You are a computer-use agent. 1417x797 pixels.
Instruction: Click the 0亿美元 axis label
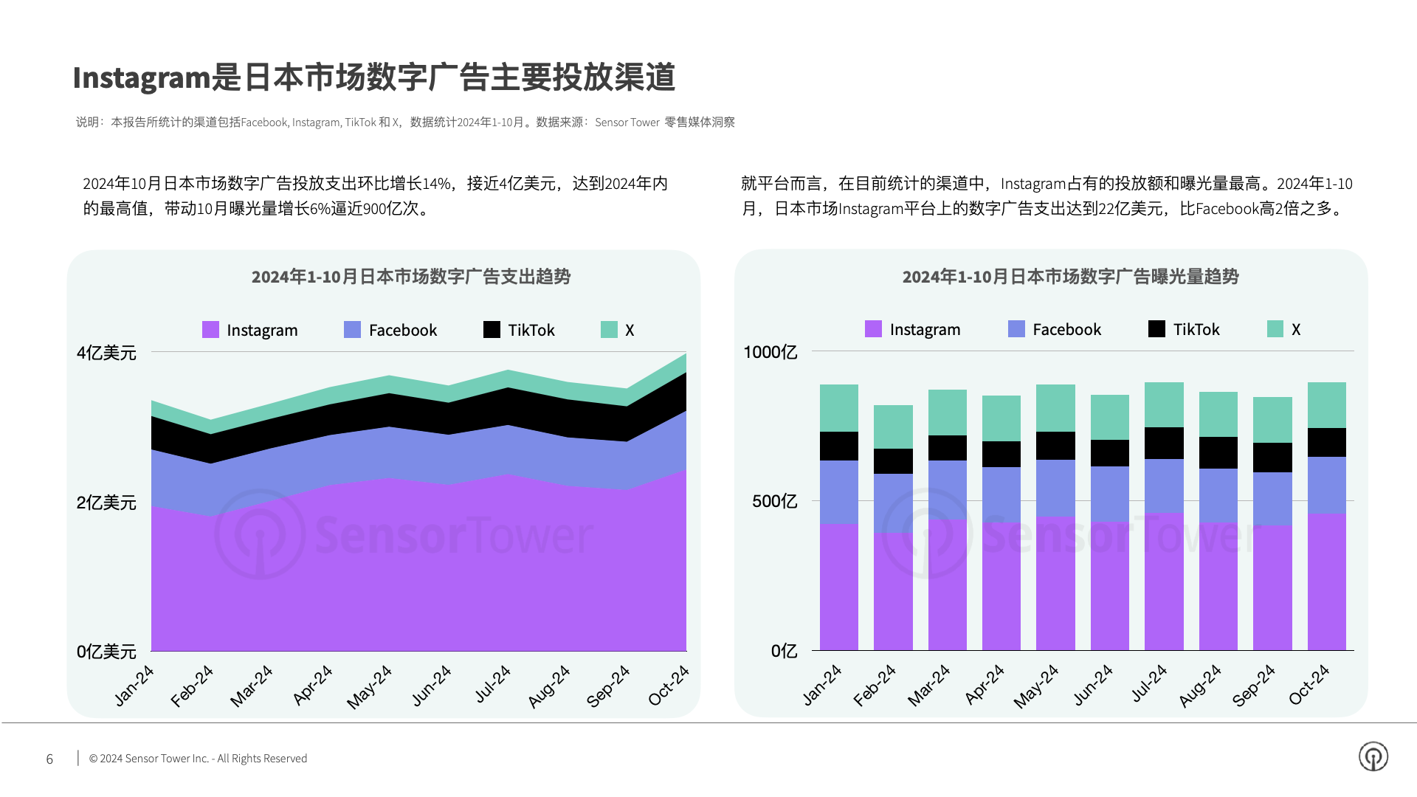(106, 652)
